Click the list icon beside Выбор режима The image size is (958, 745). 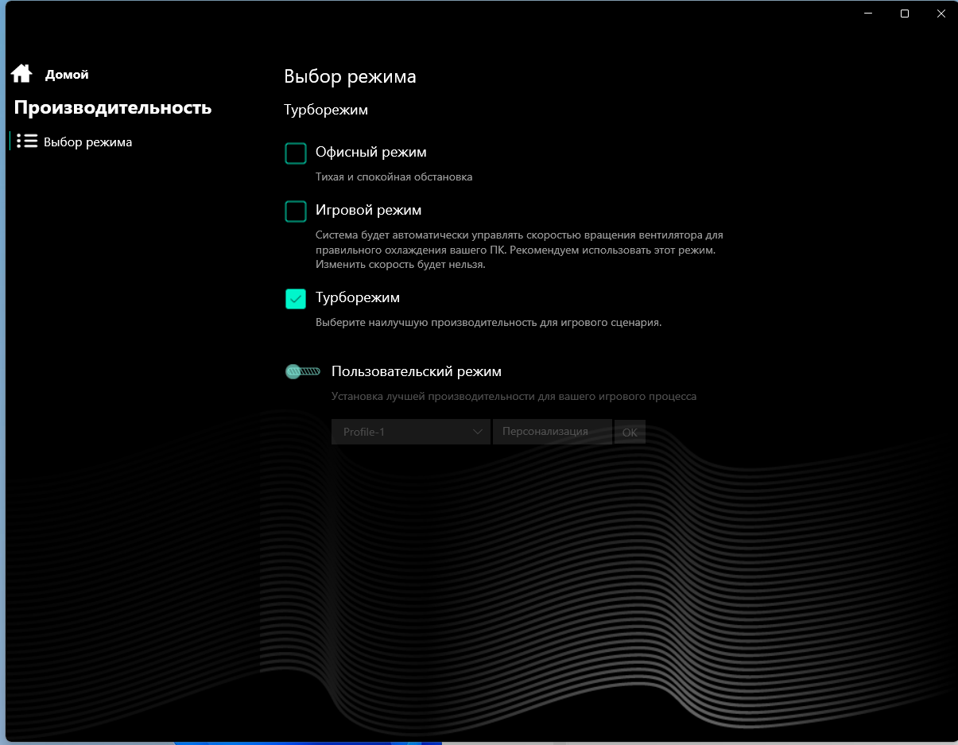(27, 142)
